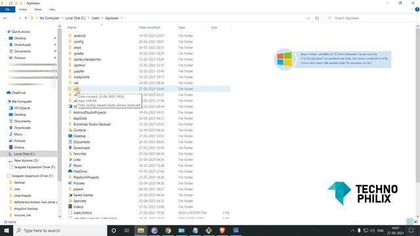
Task: Go up one folder level
Action: point(26,18)
